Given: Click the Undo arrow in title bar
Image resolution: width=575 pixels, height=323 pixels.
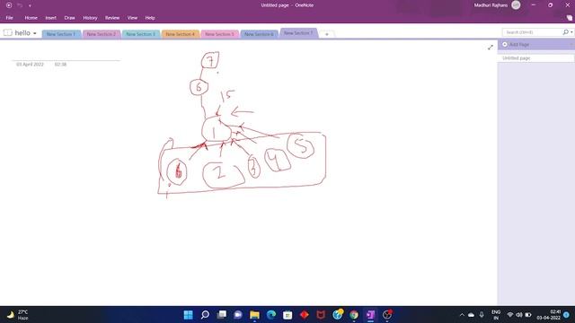Looking at the screenshot, I should 20,5.
